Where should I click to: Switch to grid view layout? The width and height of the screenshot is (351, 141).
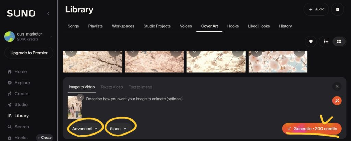coord(339,42)
